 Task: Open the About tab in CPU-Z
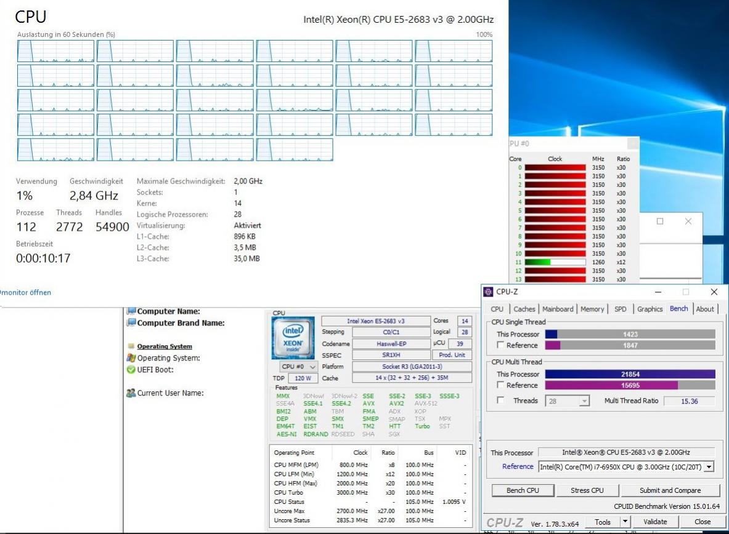pos(705,309)
